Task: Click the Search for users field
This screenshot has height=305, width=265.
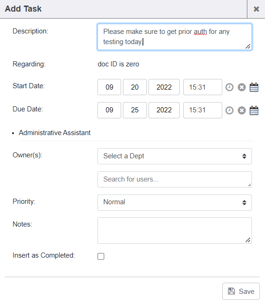Action: coord(175,179)
